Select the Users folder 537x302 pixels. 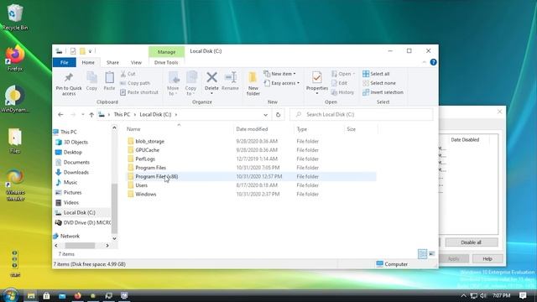pyautogui.click(x=142, y=185)
